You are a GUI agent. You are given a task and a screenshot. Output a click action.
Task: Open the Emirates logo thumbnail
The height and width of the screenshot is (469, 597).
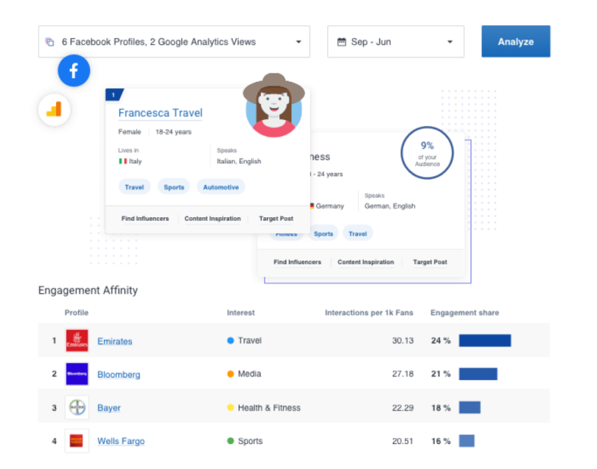(77, 340)
